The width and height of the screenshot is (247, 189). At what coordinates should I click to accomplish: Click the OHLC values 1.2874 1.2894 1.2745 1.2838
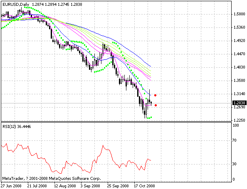(x=57, y=5)
